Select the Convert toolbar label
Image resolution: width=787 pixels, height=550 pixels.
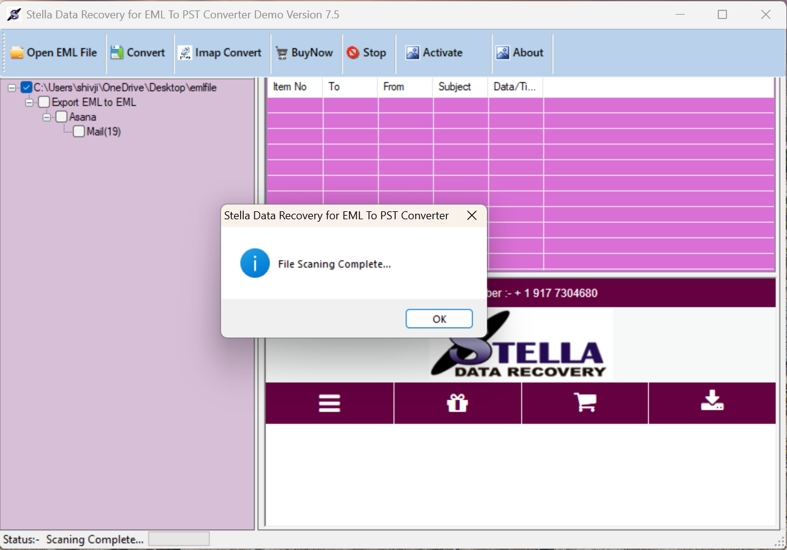coord(146,53)
